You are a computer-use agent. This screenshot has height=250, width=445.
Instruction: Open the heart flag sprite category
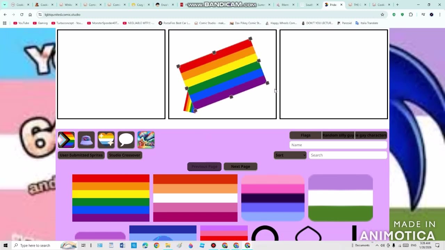(106, 140)
